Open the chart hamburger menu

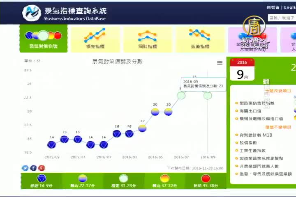pyautogui.click(x=220, y=63)
